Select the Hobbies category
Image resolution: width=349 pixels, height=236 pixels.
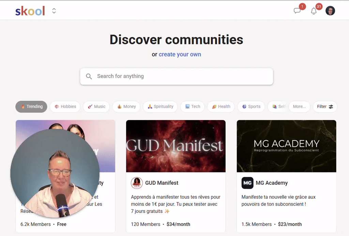pos(65,106)
